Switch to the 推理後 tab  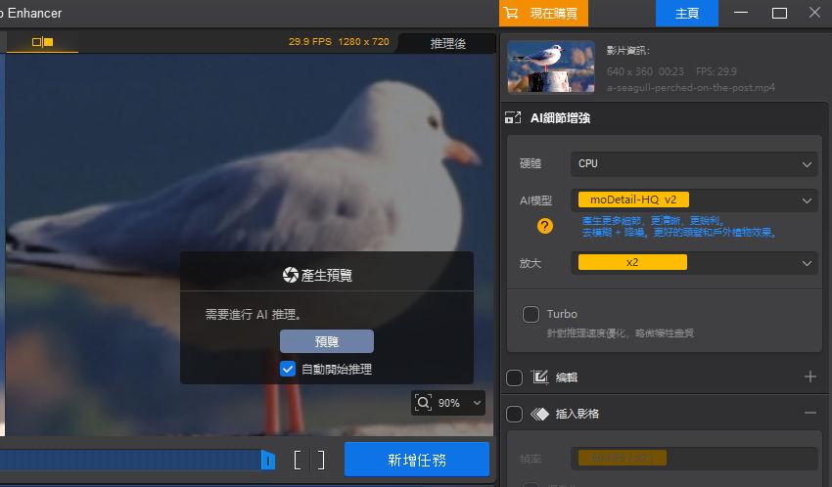(x=447, y=43)
